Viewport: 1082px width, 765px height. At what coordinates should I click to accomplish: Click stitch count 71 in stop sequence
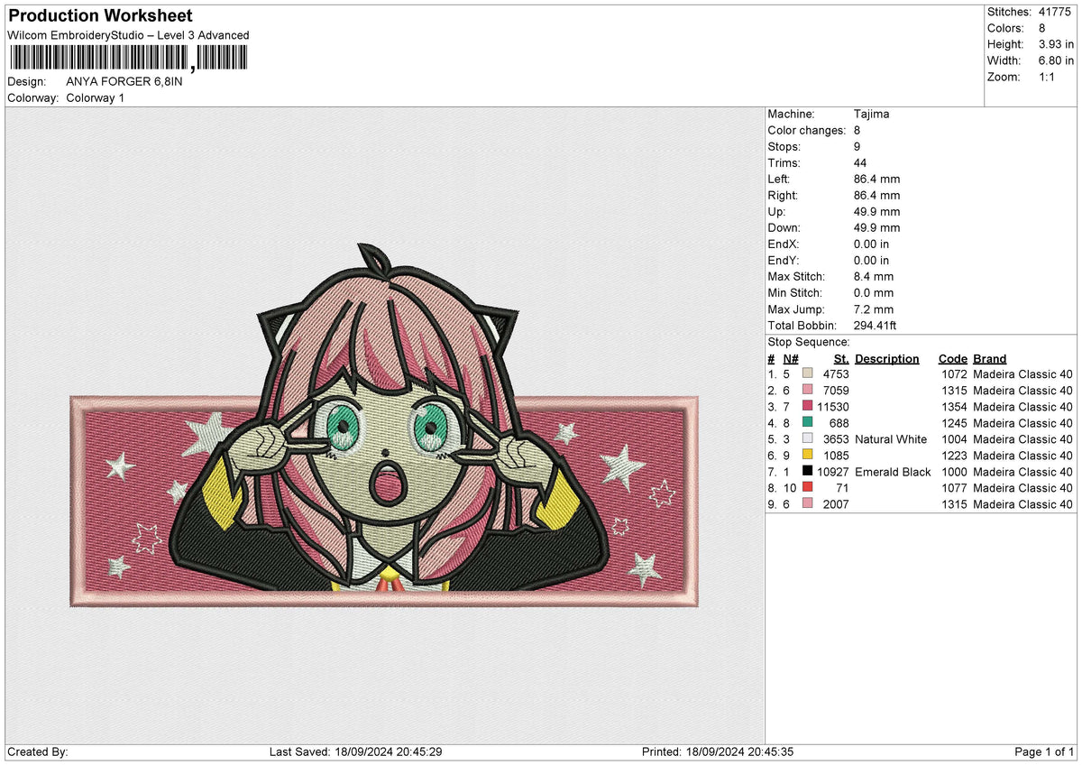843,488
